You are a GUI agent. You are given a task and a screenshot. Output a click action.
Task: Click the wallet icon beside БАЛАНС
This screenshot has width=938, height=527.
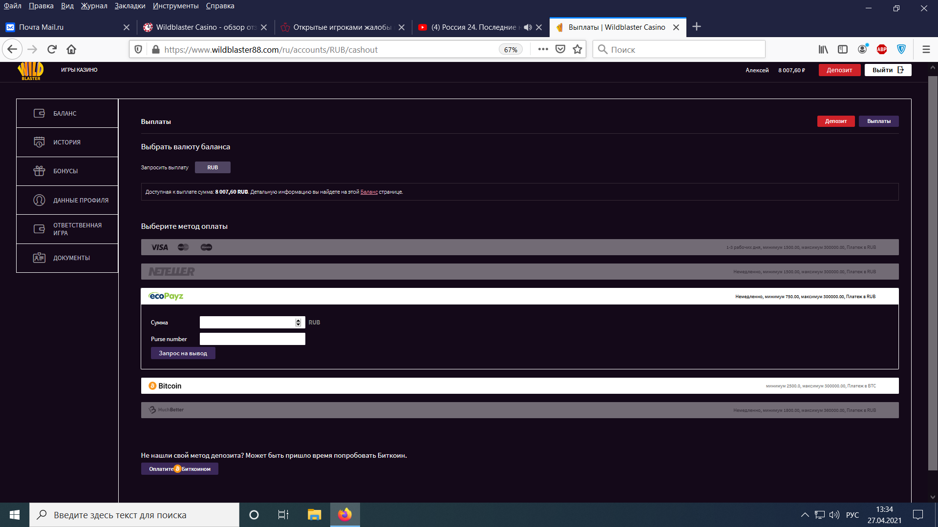click(39, 113)
